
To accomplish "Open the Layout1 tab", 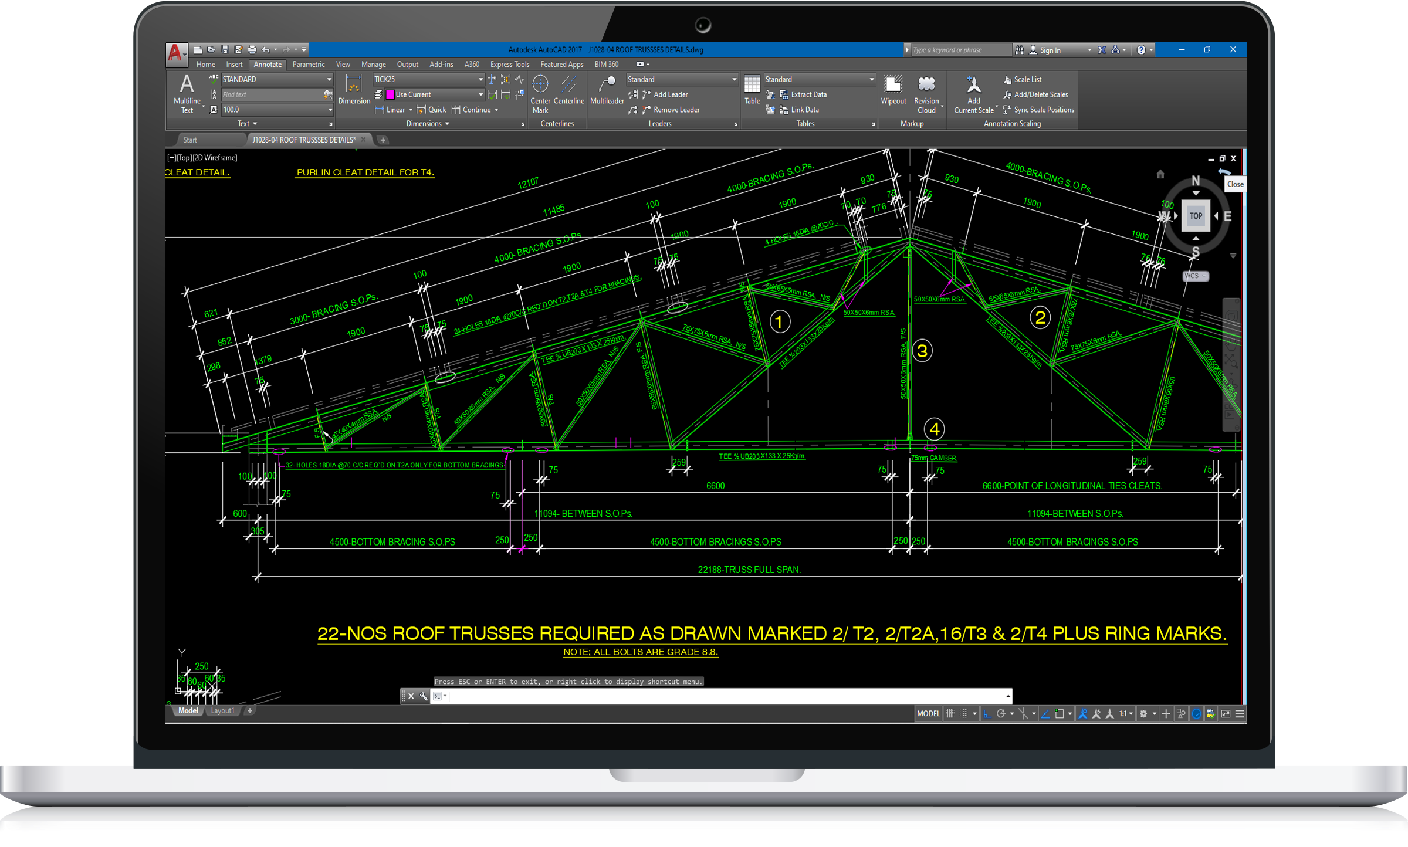I will click(222, 711).
